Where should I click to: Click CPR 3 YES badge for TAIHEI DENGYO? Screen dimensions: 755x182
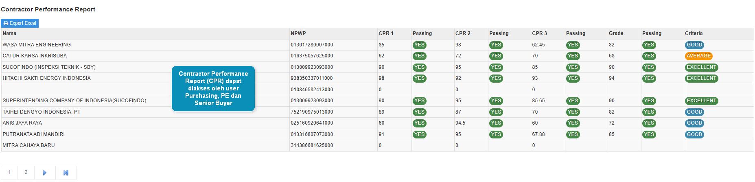coord(573,112)
